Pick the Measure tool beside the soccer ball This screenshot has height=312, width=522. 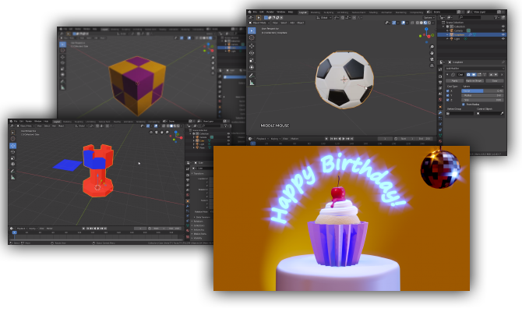[x=252, y=82]
